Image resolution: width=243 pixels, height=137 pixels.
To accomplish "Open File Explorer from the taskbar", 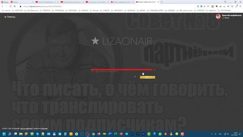I will [x=21, y=134].
